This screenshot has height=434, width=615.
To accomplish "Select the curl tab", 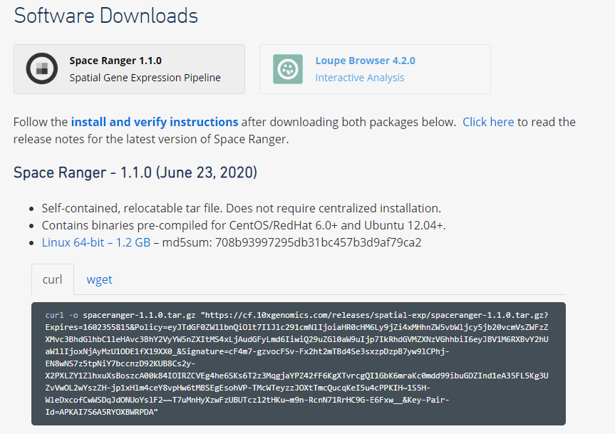I will (52, 279).
